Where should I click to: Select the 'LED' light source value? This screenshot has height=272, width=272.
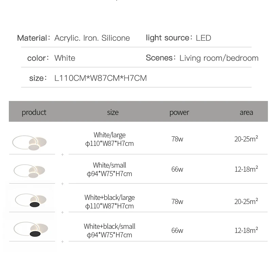pos(203,38)
